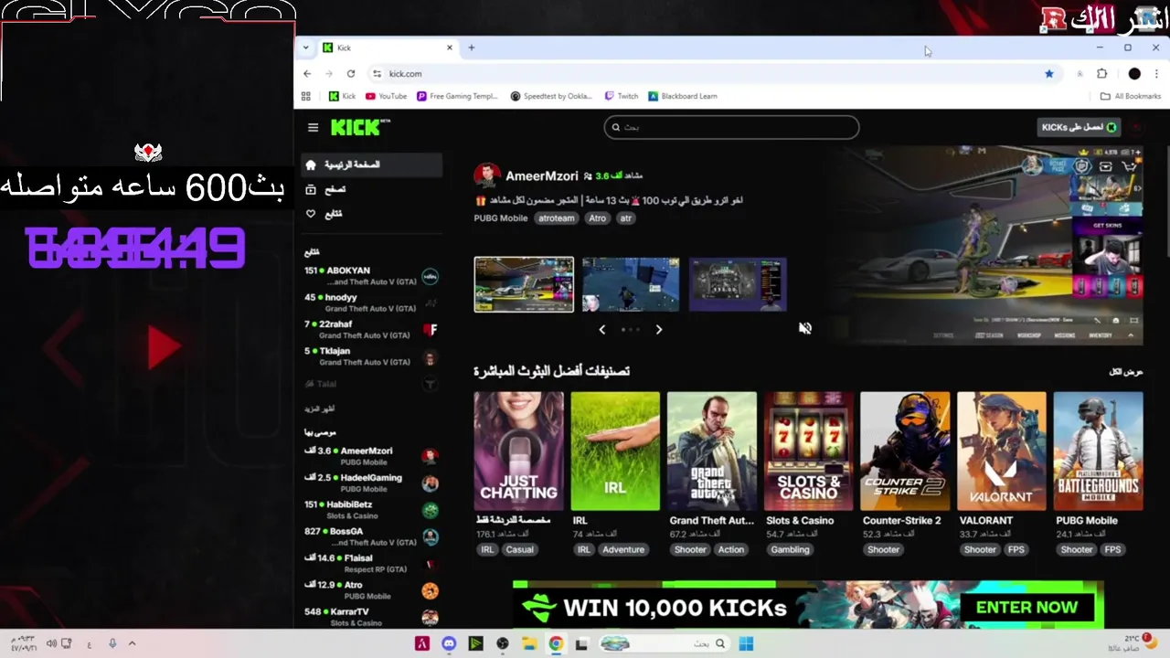Open followed channel 22rahaf
The height and width of the screenshot is (658, 1170).
[x=372, y=329]
